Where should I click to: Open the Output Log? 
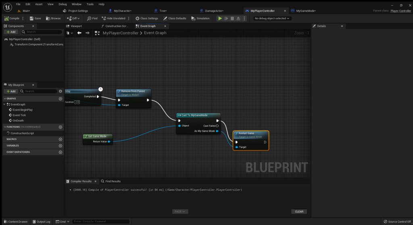tap(41, 222)
